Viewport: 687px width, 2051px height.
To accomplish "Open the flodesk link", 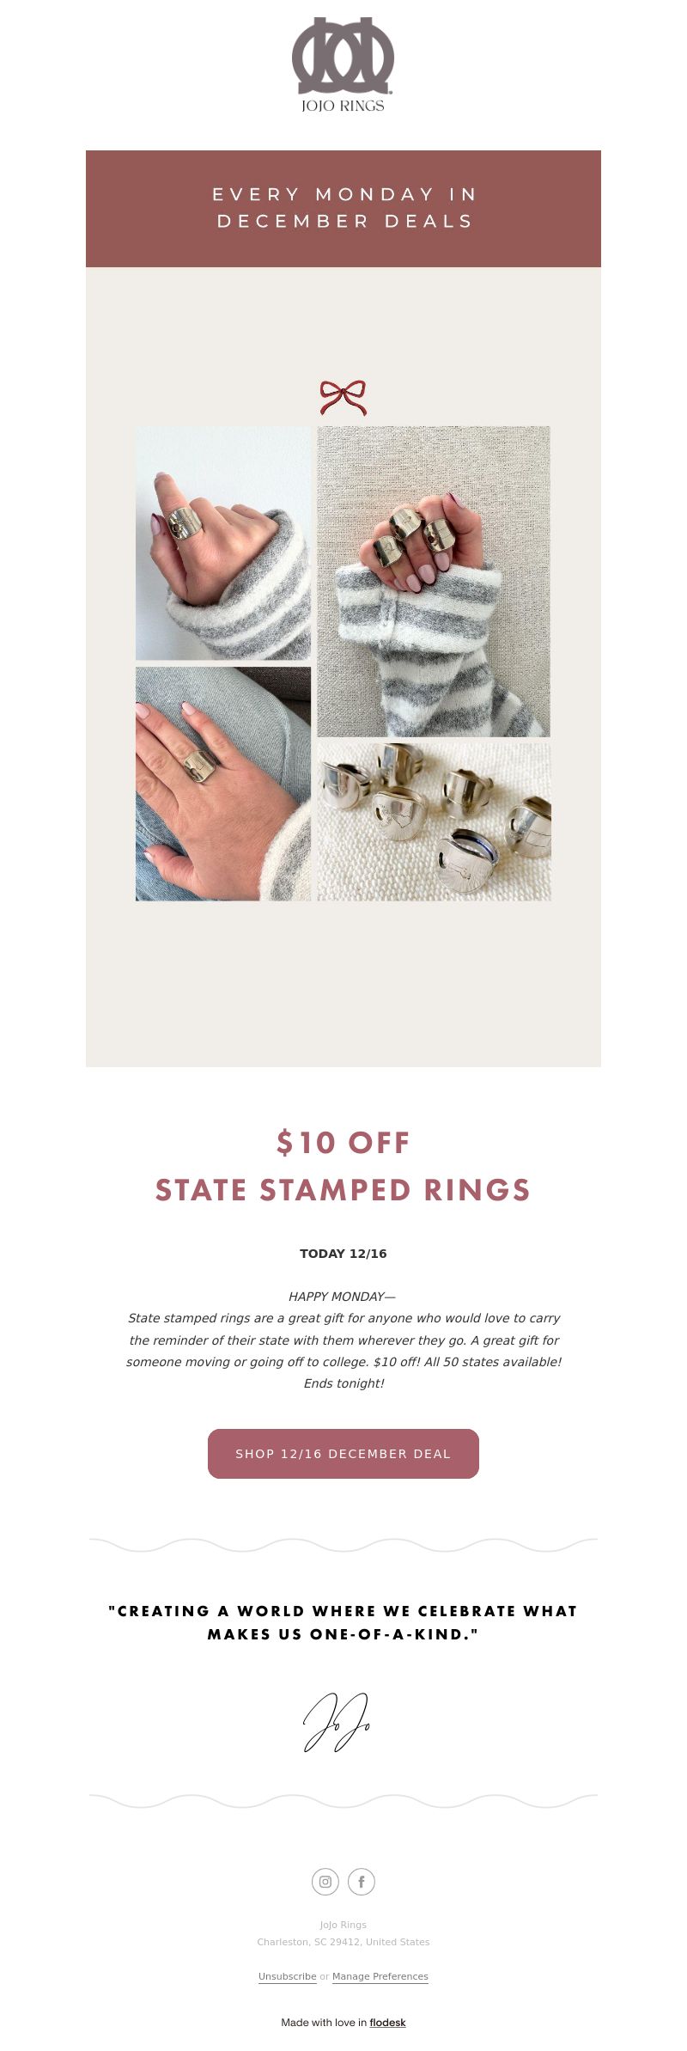I will pyautogui.click(x=388, y=2023).
